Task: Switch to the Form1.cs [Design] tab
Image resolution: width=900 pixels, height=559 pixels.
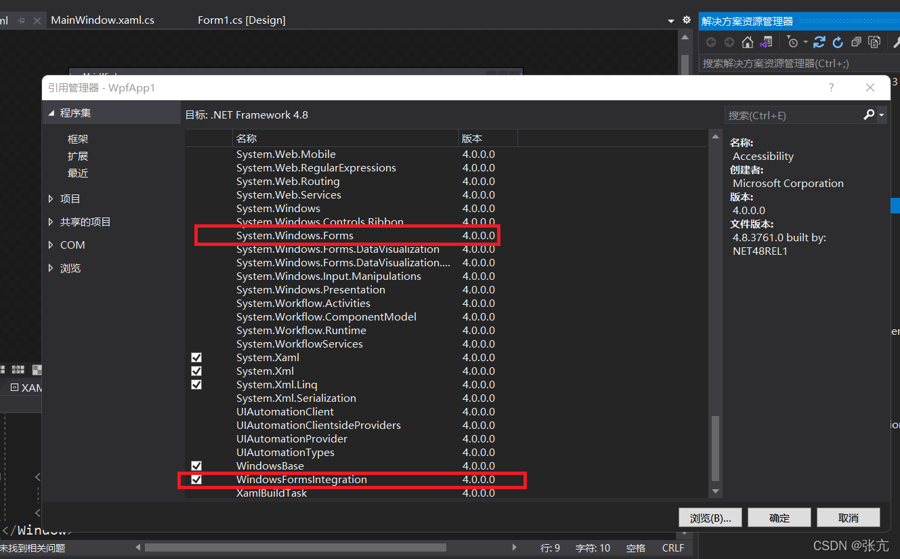Action: tap(242, 20)
